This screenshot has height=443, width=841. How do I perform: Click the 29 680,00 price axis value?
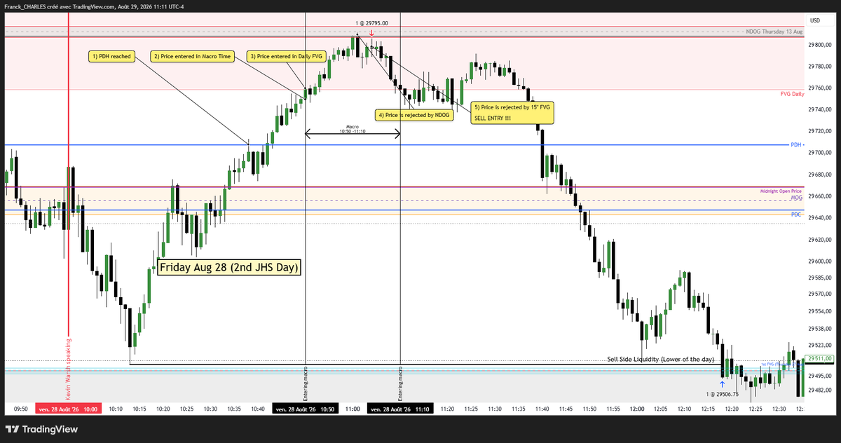coord(821,175)
